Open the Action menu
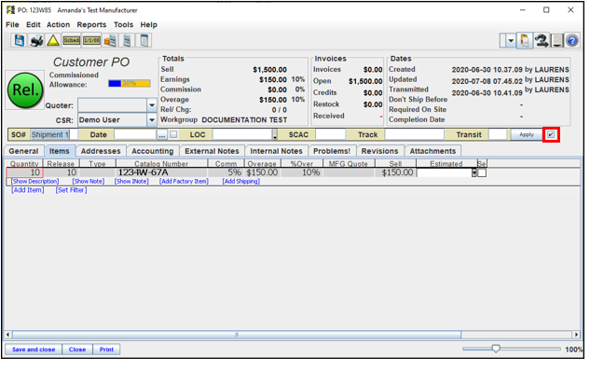The width and height of the screenshot is (590, 370). click(x=59, y=25)
